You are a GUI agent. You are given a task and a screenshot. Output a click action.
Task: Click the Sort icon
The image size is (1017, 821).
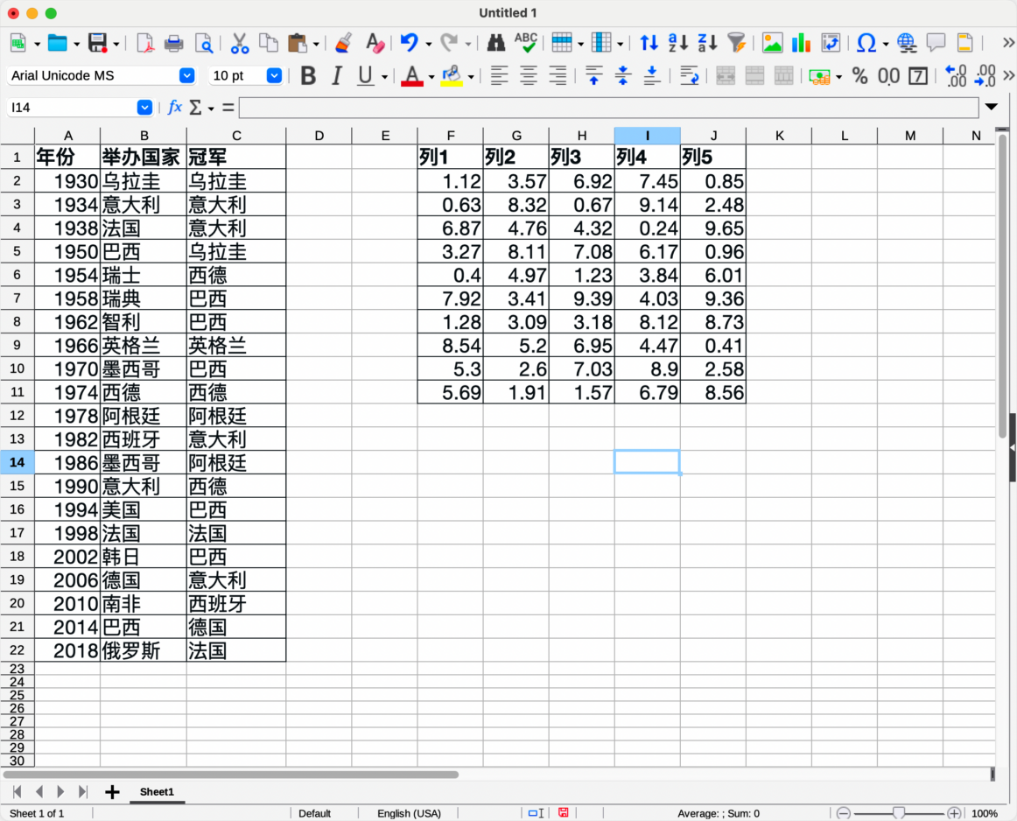point(649,44)
